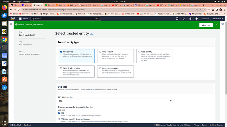Image resolution: width=227 pixels, height=127 pixels.
Task: Zoom the page using the magnifier icon in address bar
Action: (x=197, y=10)
